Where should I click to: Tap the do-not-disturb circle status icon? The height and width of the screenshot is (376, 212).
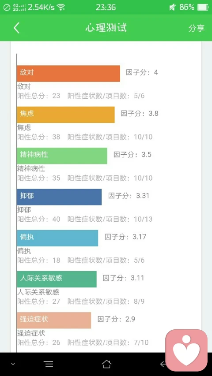click(x=7, y=7)
